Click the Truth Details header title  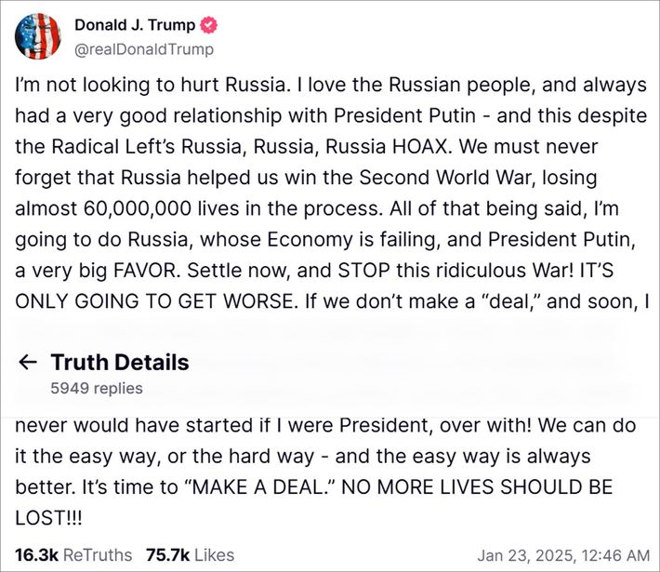[119, 363]
